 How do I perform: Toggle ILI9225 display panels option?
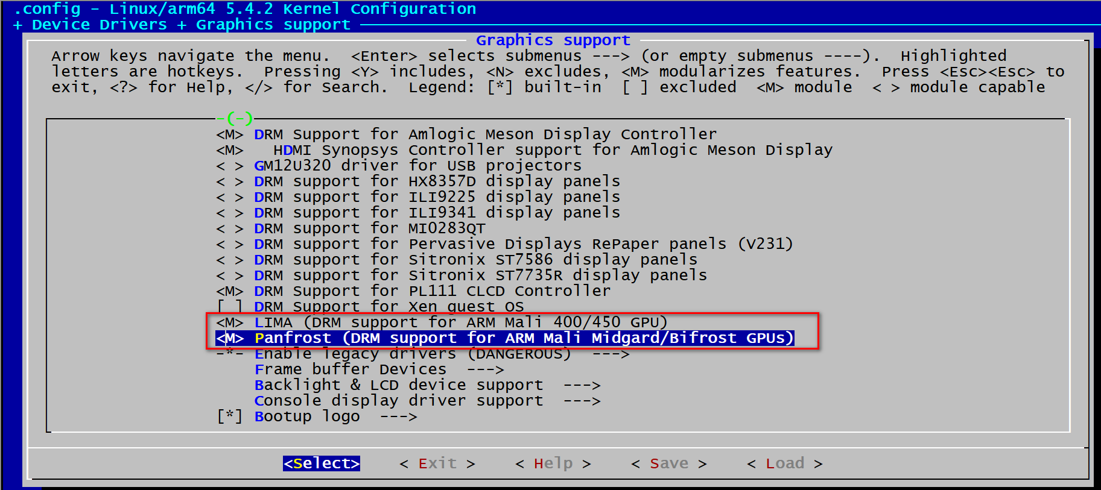pos(230,197)
